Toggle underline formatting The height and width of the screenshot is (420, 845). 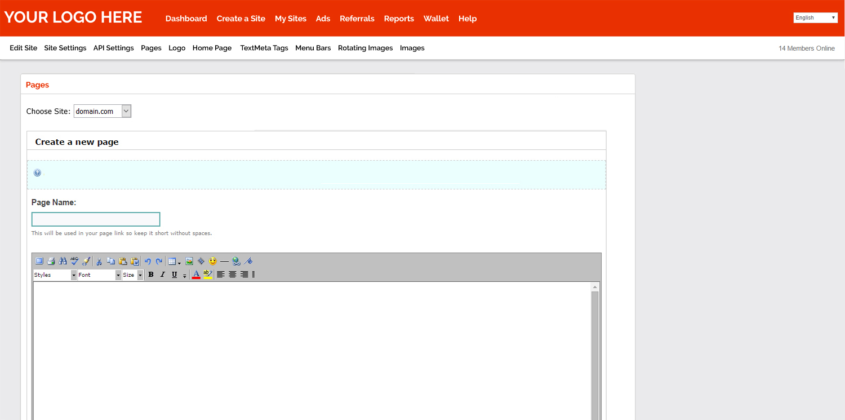[x=174, y=275]
